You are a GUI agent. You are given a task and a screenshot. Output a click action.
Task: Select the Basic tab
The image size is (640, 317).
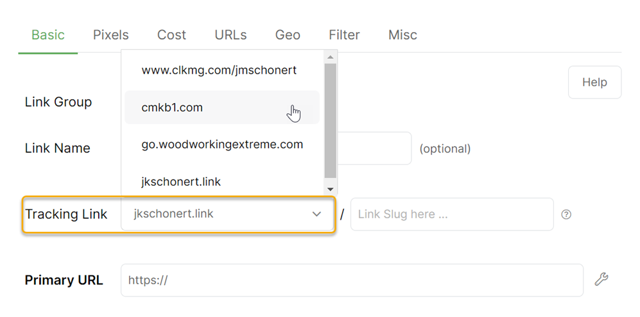(x=48, y=35)
